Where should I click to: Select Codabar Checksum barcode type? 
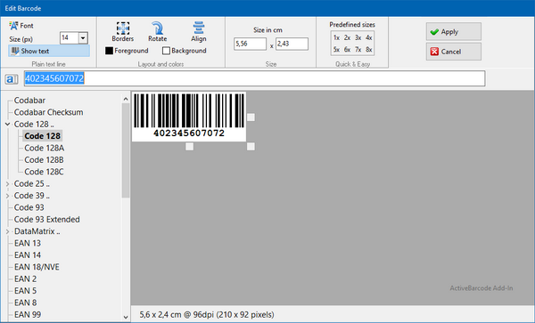pyautogui.click(x=48, y=112)
